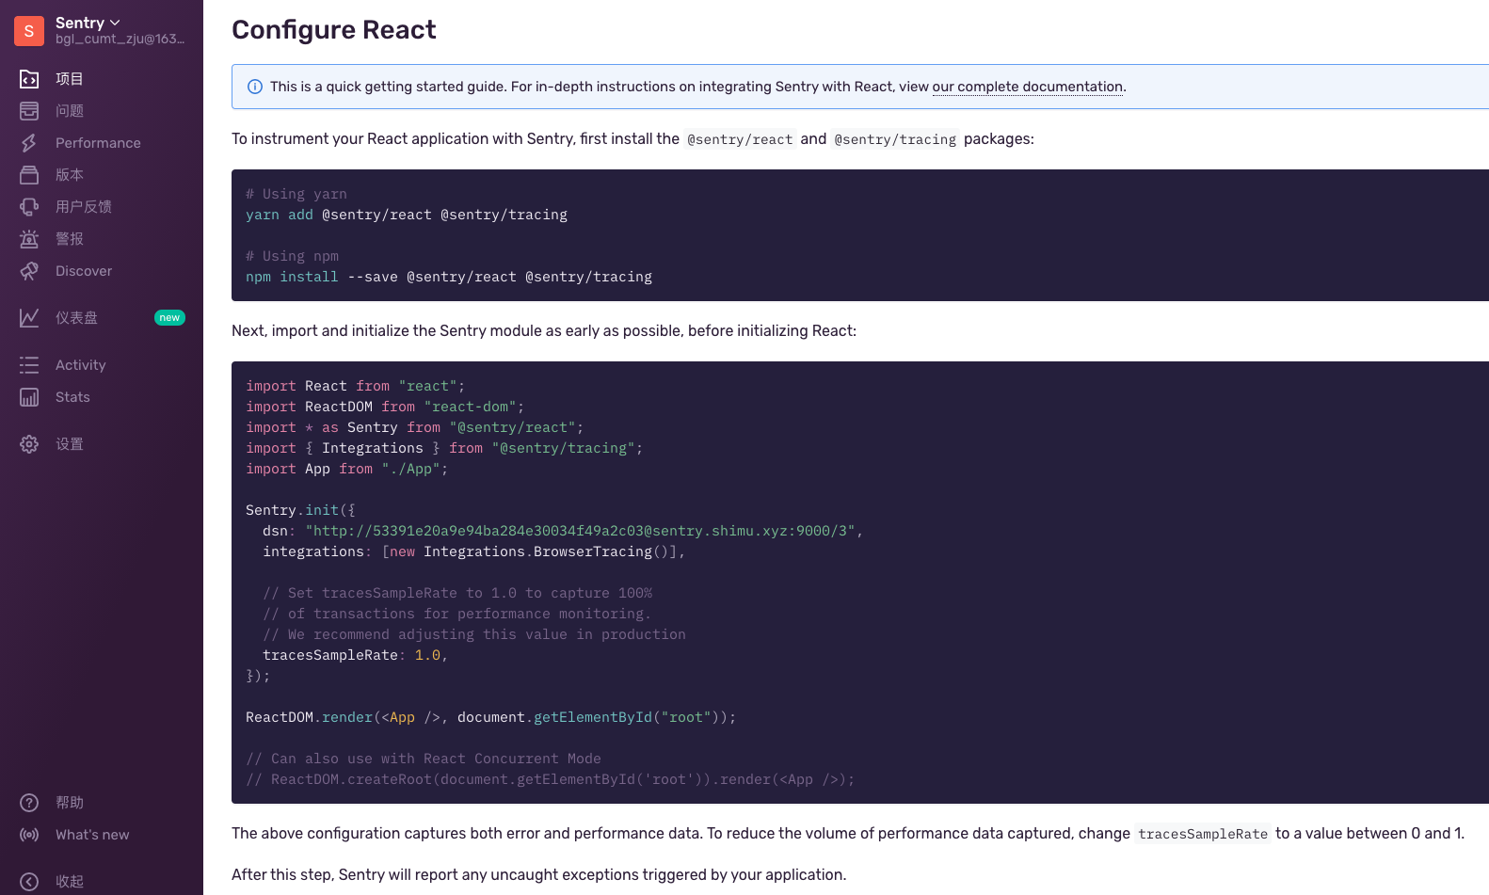Open 用户反馈 in the sidebar
This screenshot has height=895, width=1489.
(x=84, y=207)
